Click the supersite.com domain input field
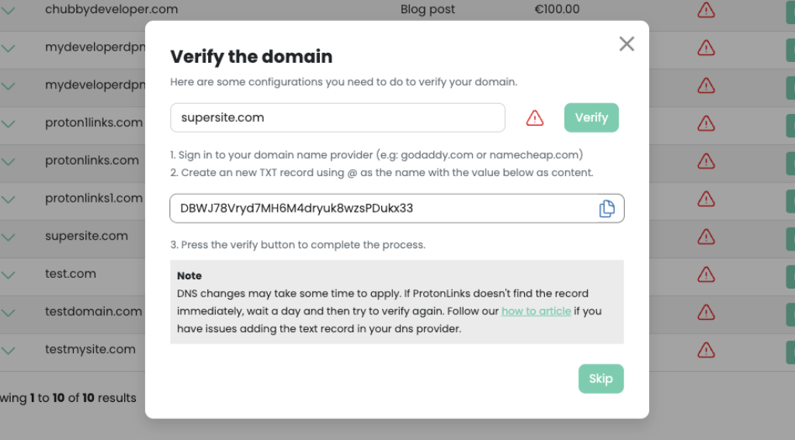This screenshot has height=440, width=795. [338, 118]
